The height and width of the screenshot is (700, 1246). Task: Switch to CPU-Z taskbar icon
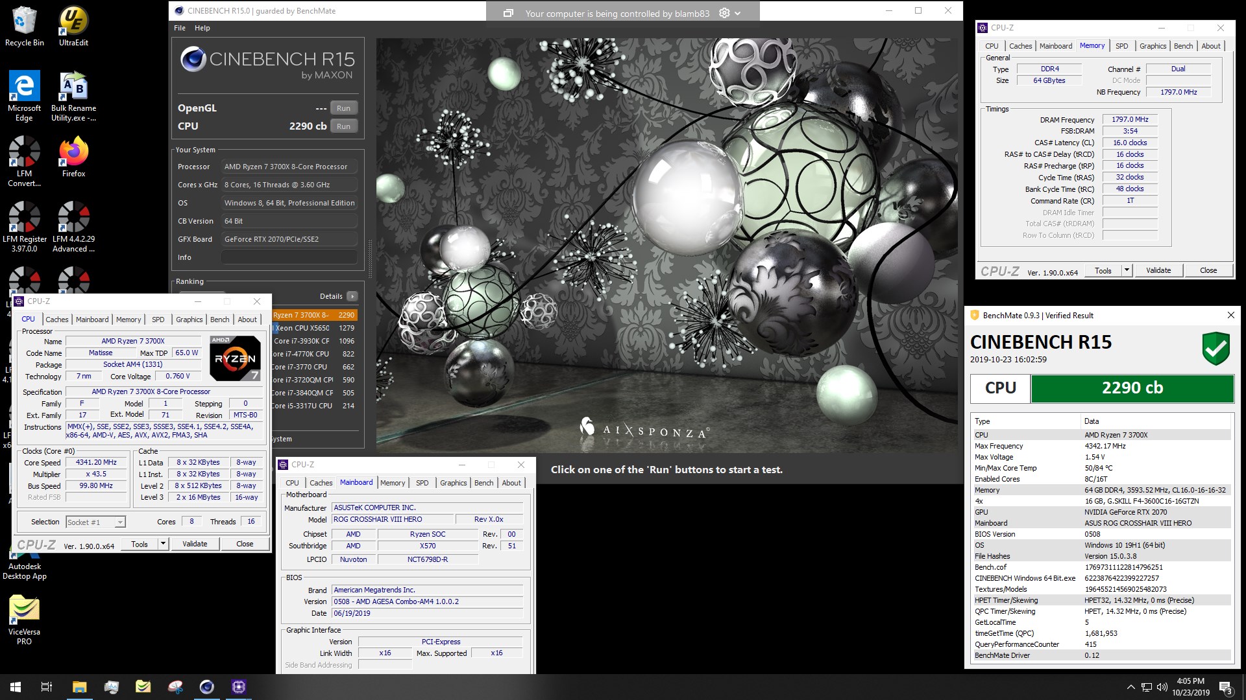[238, 687]
